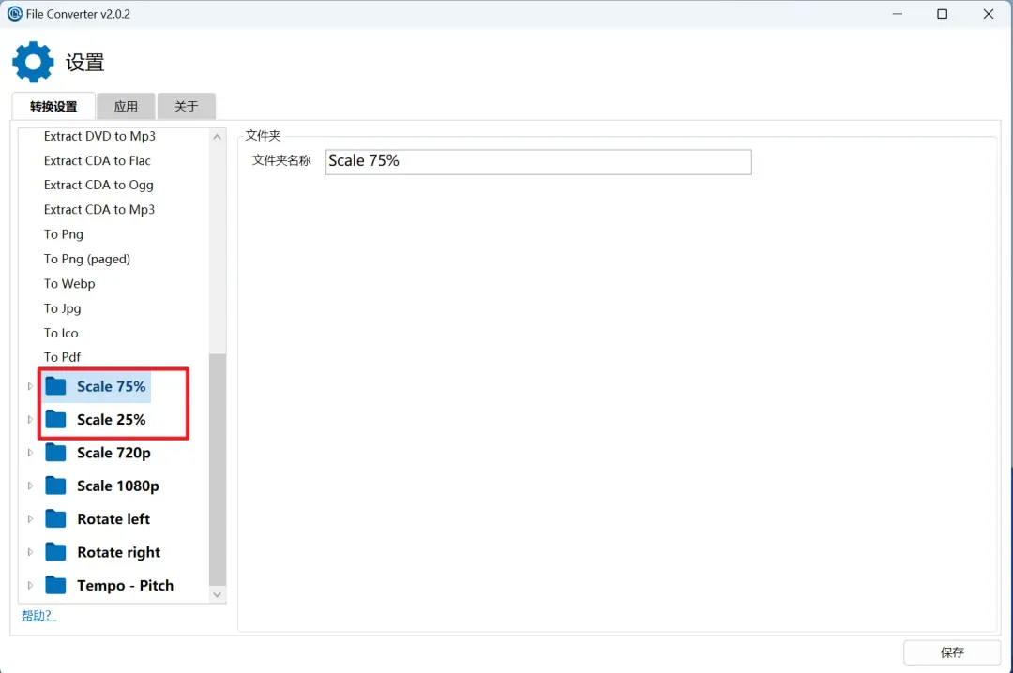Screen dimensions: 1013x673
Task: Close the File Converter window
Action: tap(989, 13)
